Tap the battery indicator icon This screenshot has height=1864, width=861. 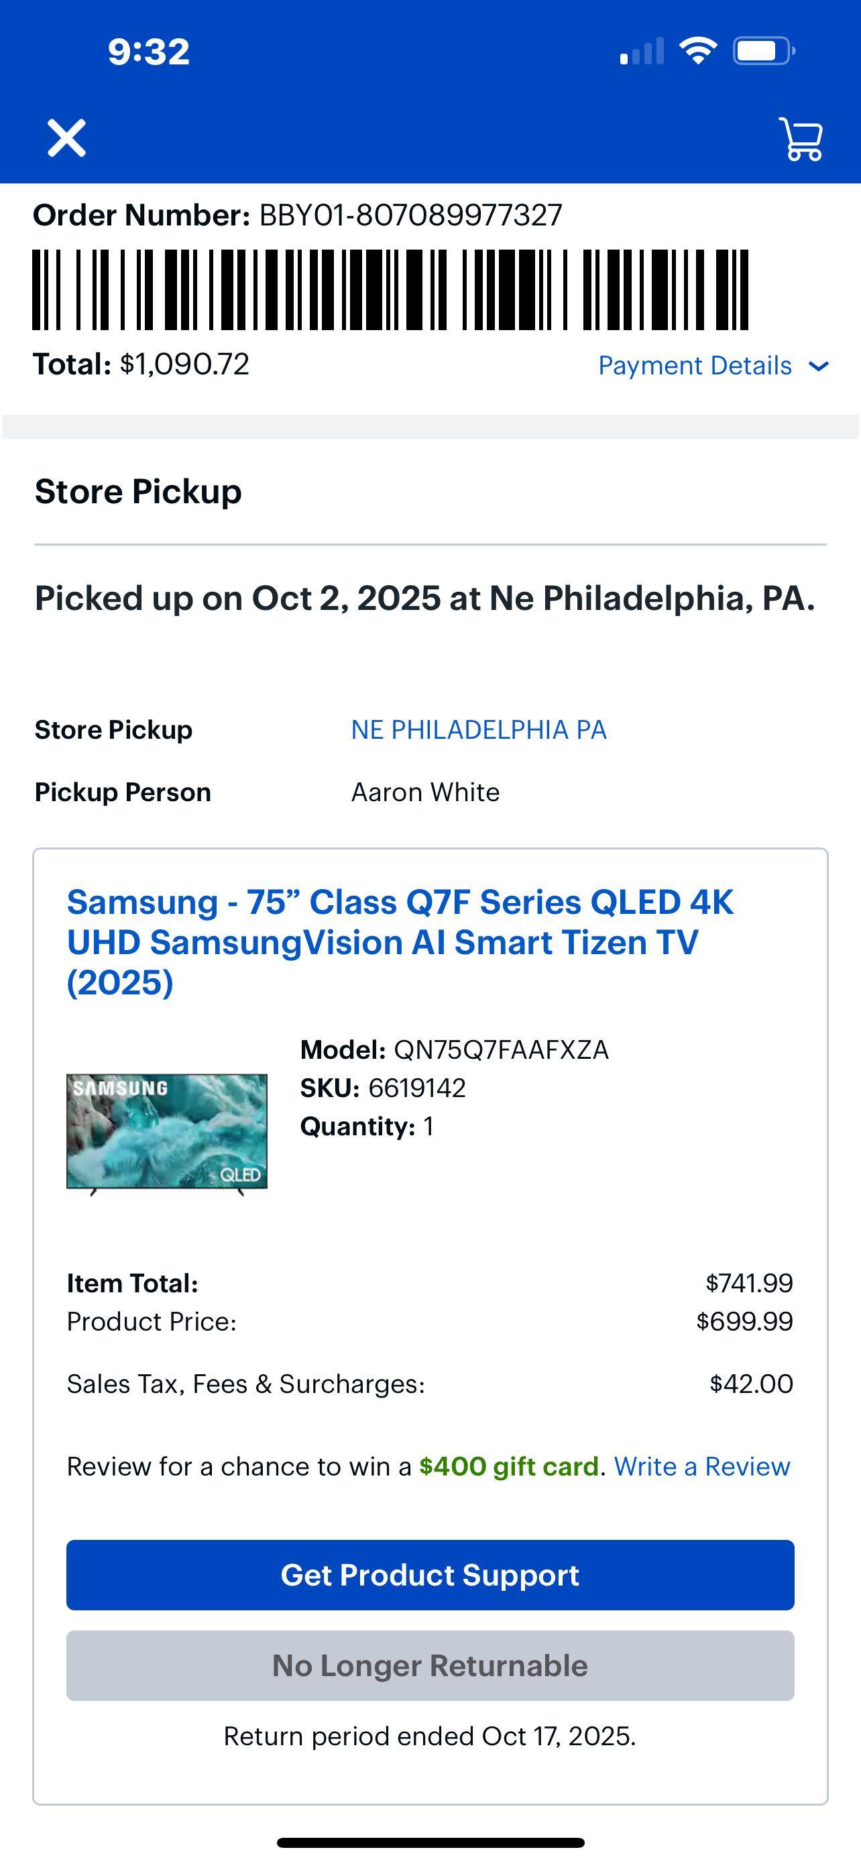(763, 50)
